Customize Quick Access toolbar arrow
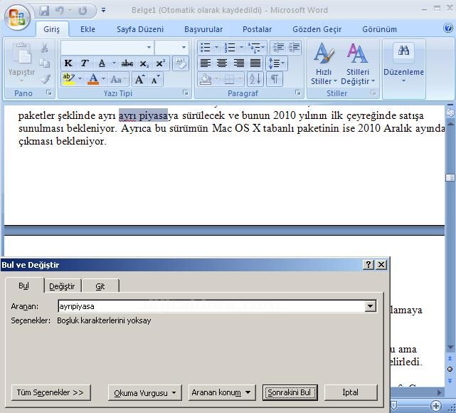This screenshot has width=456, height=413. (x=103, y=11)
